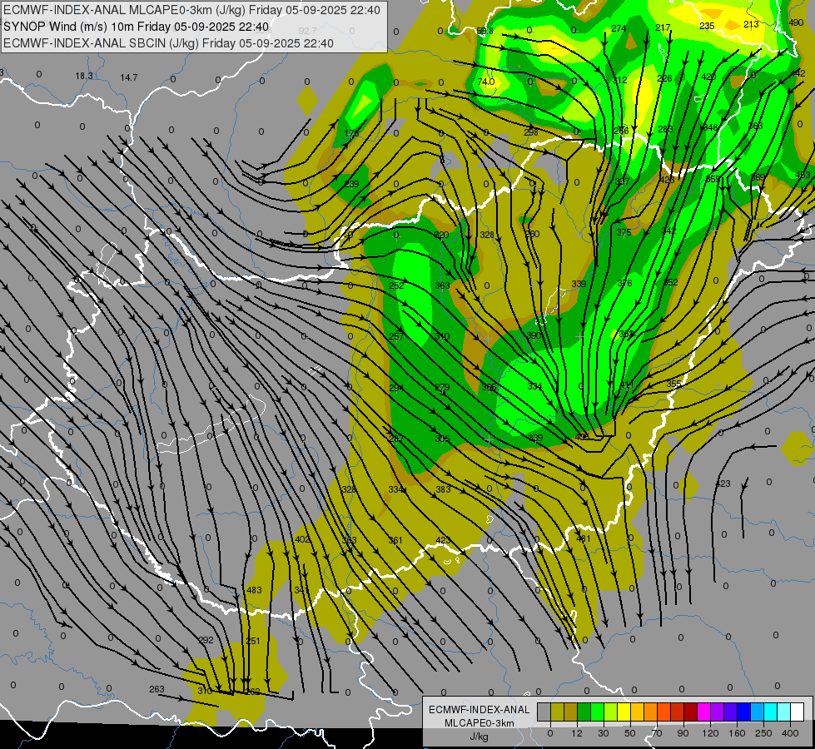Screen dimensions: 815x749
Task: Click the map value '294'
Action: point(396,388)
